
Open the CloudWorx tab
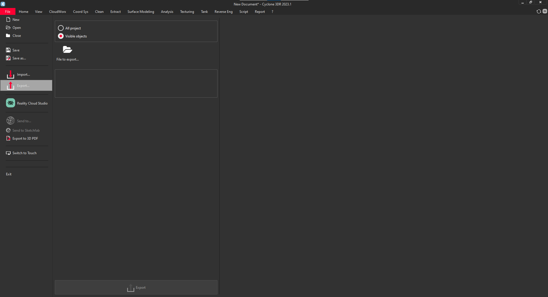coord(57,12)
